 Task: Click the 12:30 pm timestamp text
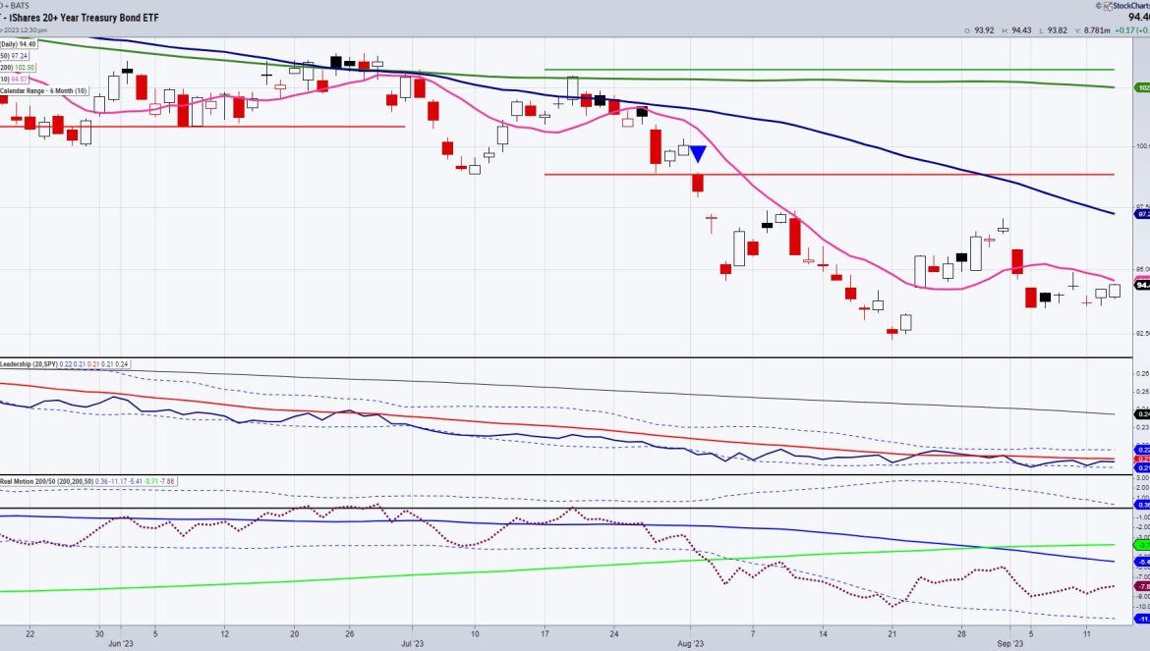34,30
